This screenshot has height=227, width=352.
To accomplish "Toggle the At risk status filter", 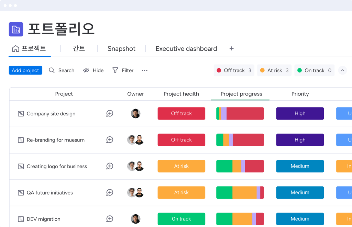I will pyautogui.click(x=274, y=70).
